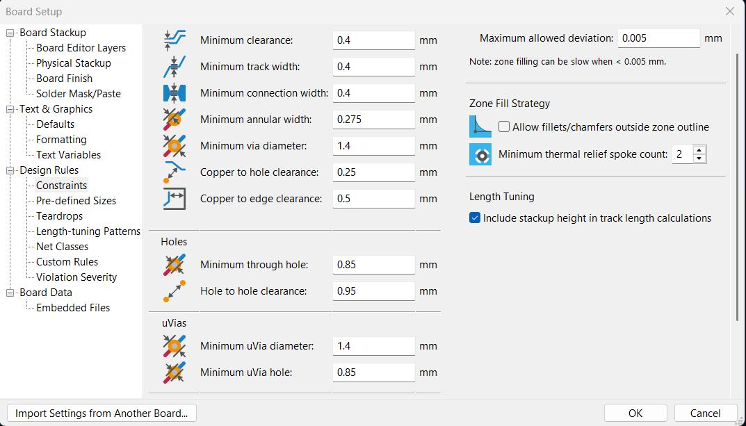Click the Copper to hole clearance icon
746x426 pixels.
174,172
